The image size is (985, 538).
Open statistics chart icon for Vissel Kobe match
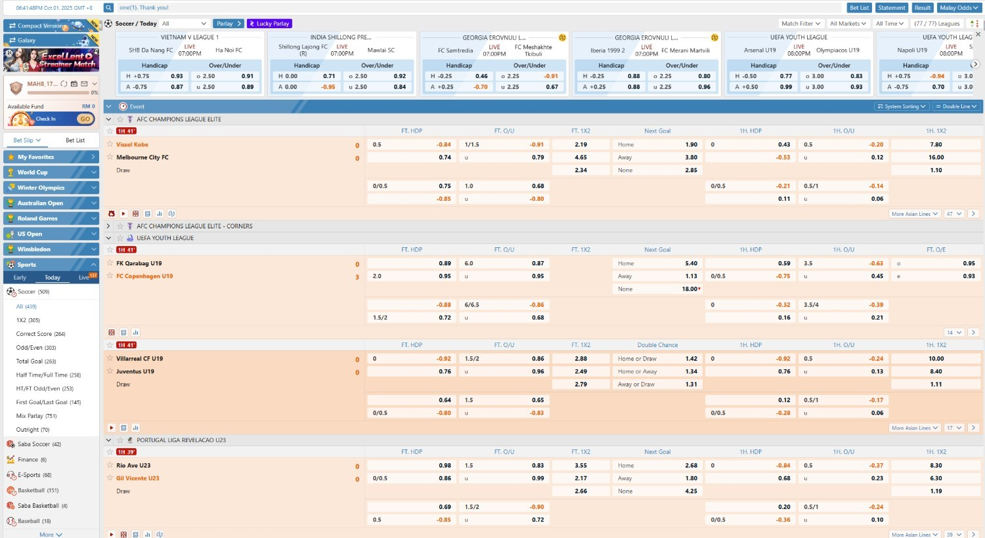click(x=160, y=214)
